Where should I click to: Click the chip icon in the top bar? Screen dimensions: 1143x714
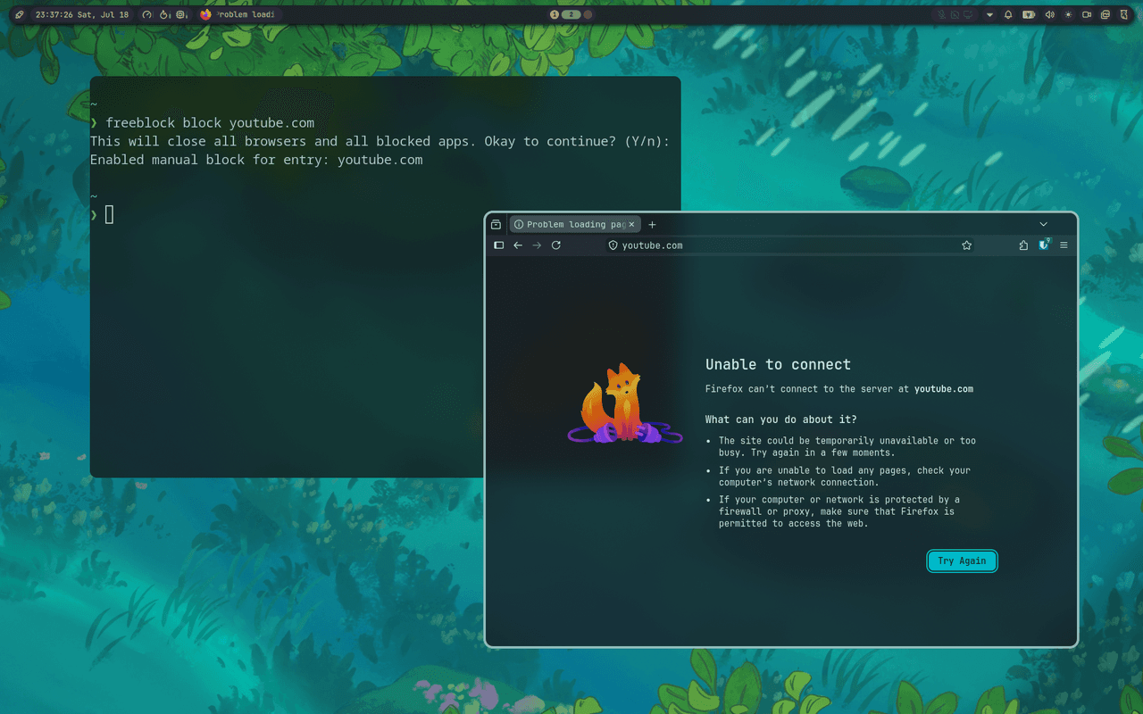click(x=182, y=15)
